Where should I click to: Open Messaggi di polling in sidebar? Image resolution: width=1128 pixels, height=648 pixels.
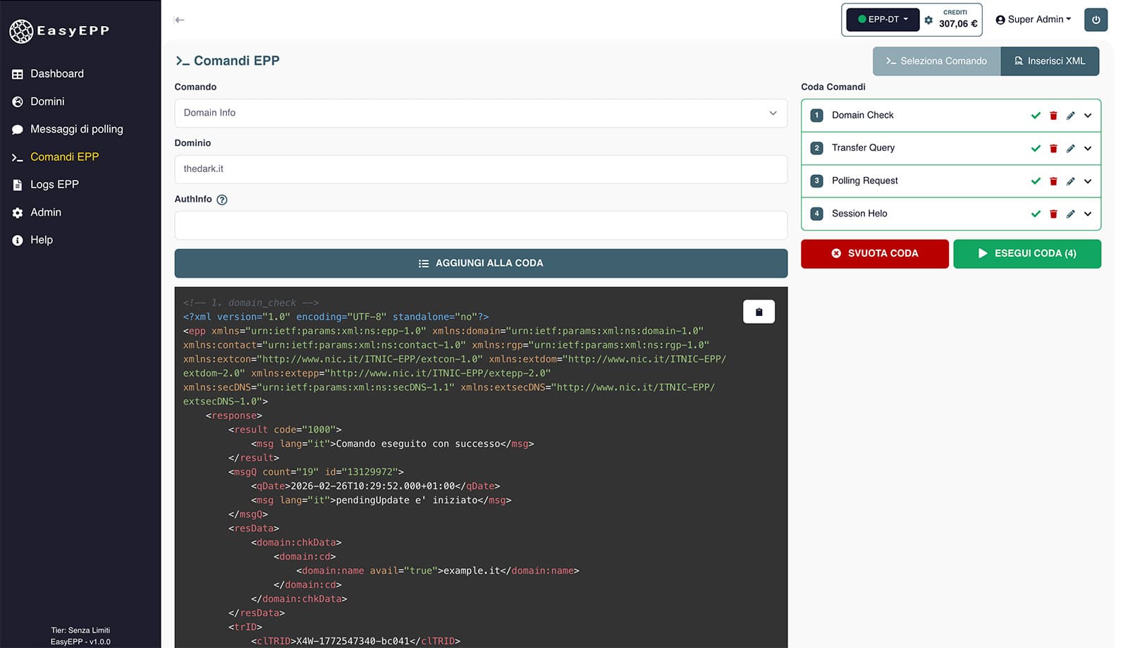tap(76, 129)
